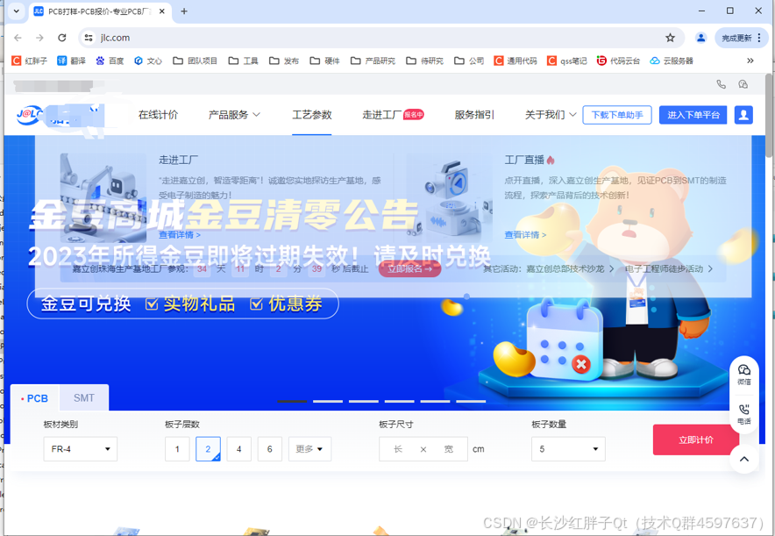Click the browser forward arrow
Viewport: 775px width, 536px height.
point(39,38)
